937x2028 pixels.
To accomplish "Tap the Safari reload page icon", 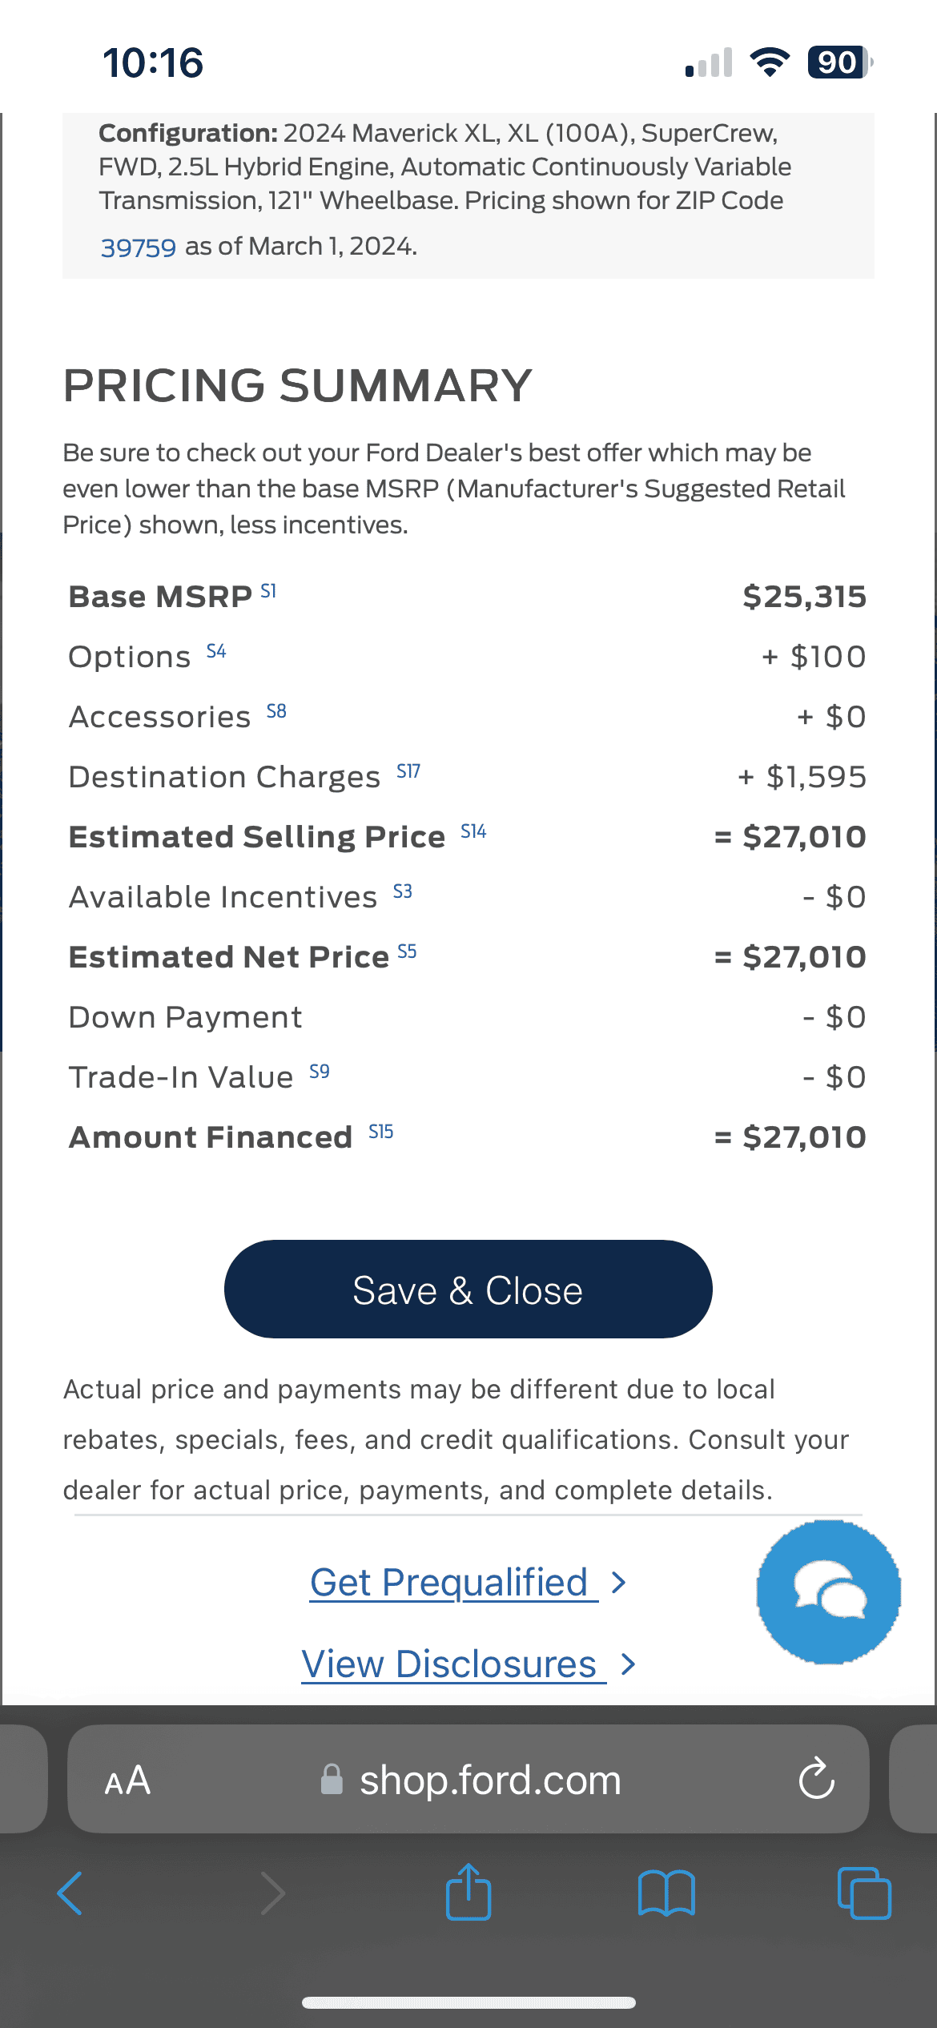I will pyautogui.click(x=816, y=1779).
